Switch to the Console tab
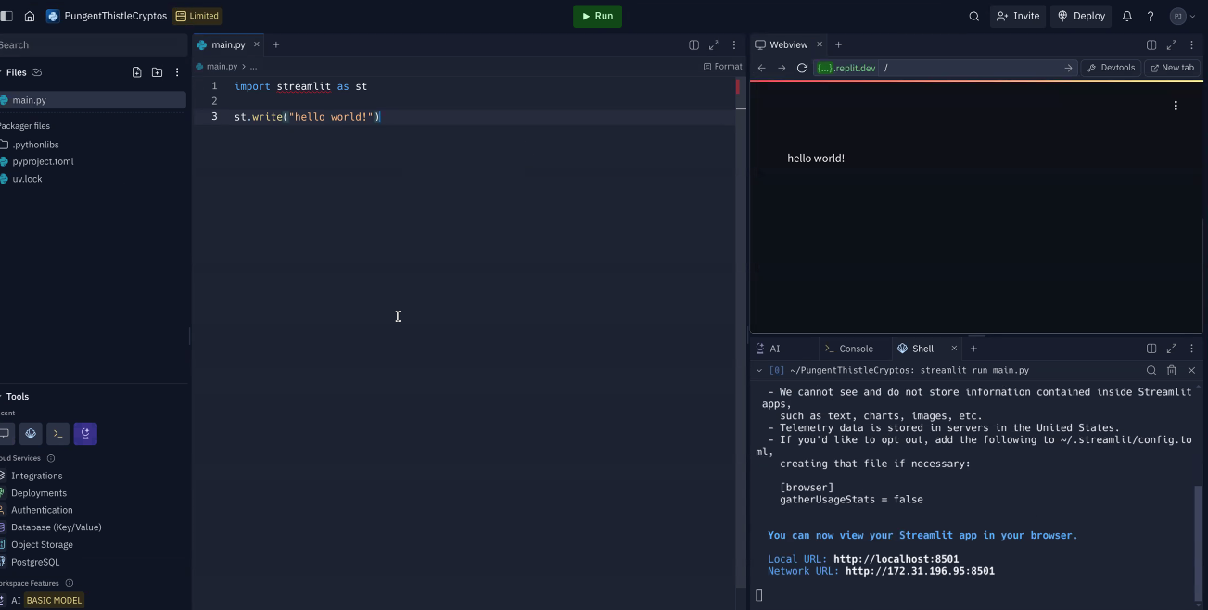Viewport: 1208px width, 610px height. pos(850,349)
